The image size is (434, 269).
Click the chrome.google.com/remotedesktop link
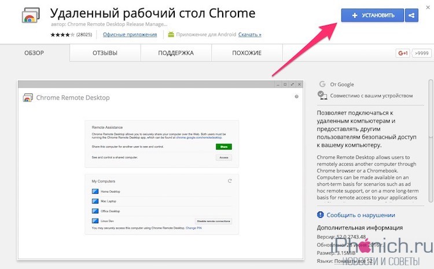(x=198, y=137)
